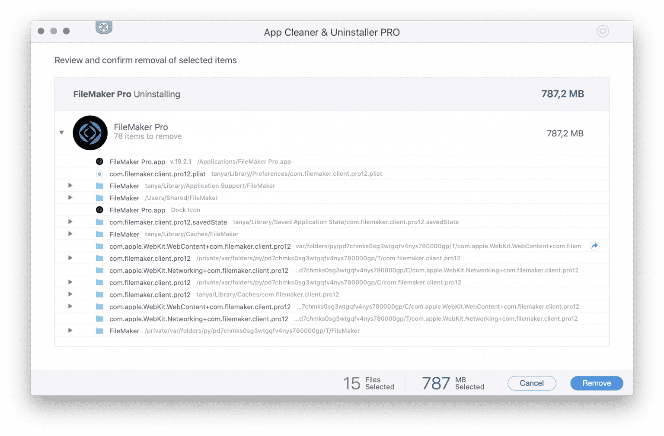664x436 pixels.
Task: Click folder icon of WebKit.Networking /T/ row
Action: [99, 319]
